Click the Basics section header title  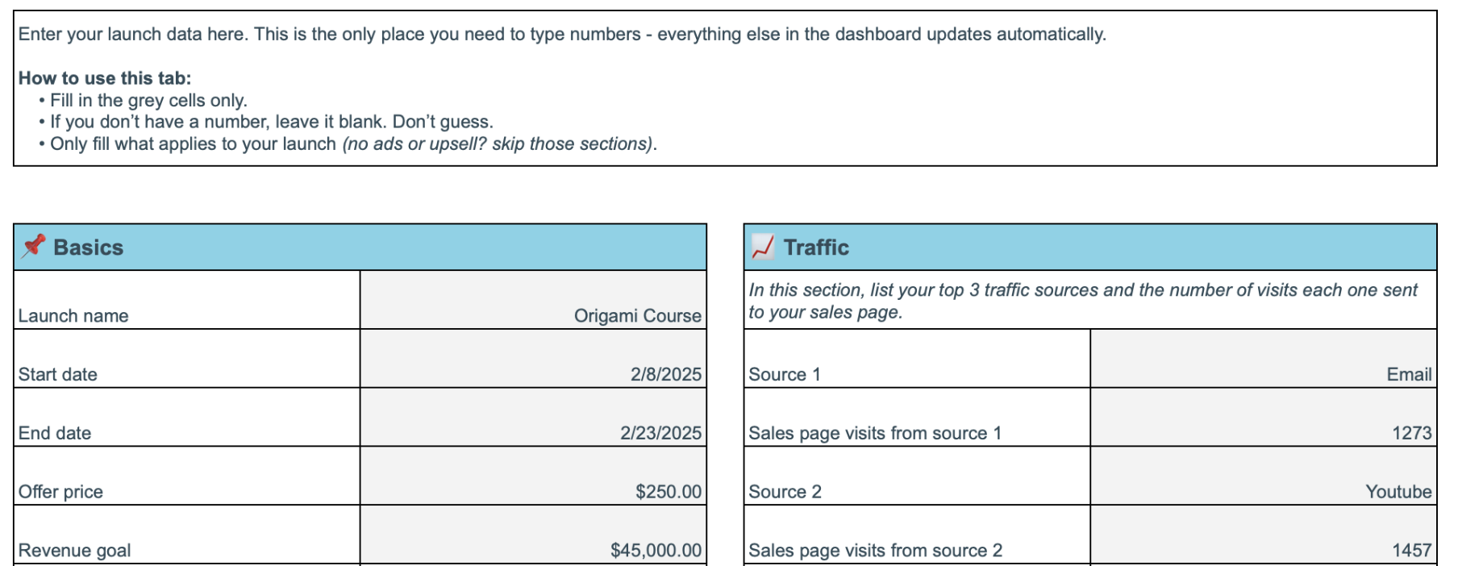click(89, 248)
